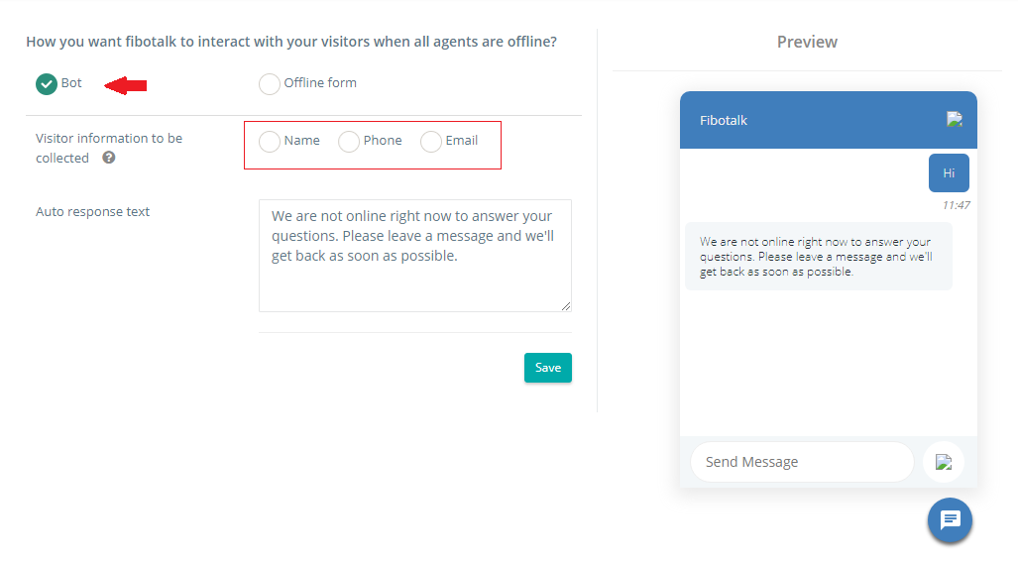The height and width of the screenshot is (562, 1018).
Task: Enable Email visitor information
Action: click(x=431, y=141)
